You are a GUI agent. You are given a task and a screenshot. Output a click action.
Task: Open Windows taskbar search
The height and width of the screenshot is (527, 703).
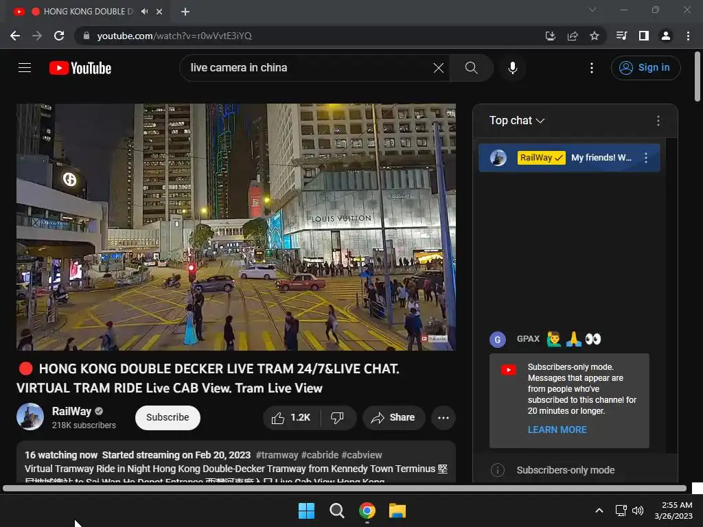point(336,511)
